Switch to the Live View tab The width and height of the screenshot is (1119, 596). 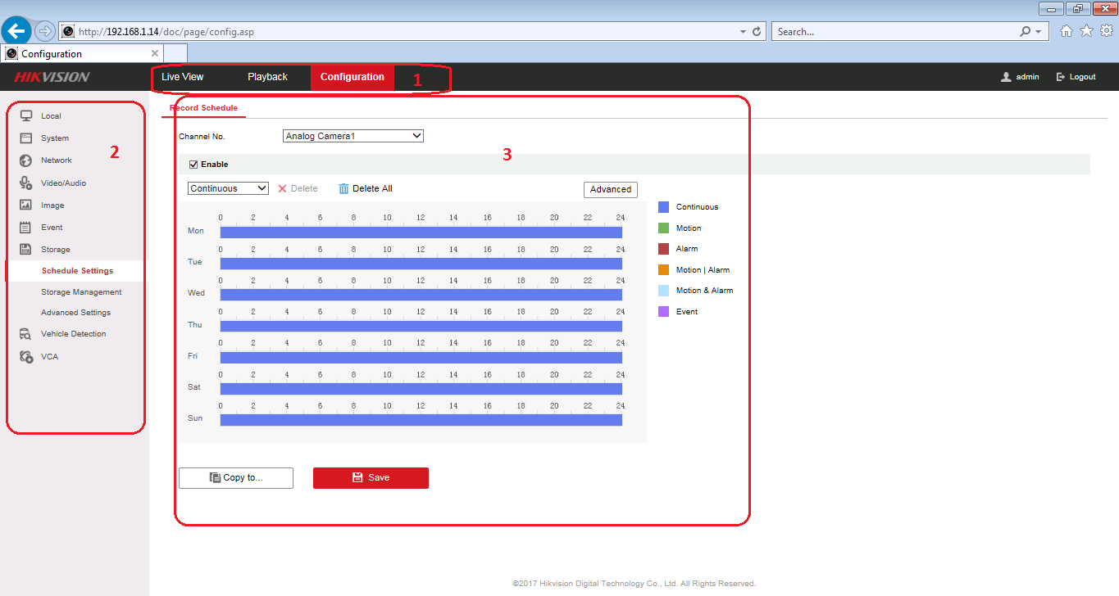182,77
